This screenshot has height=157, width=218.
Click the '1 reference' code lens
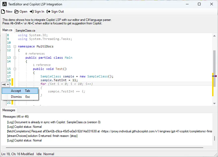42,65
